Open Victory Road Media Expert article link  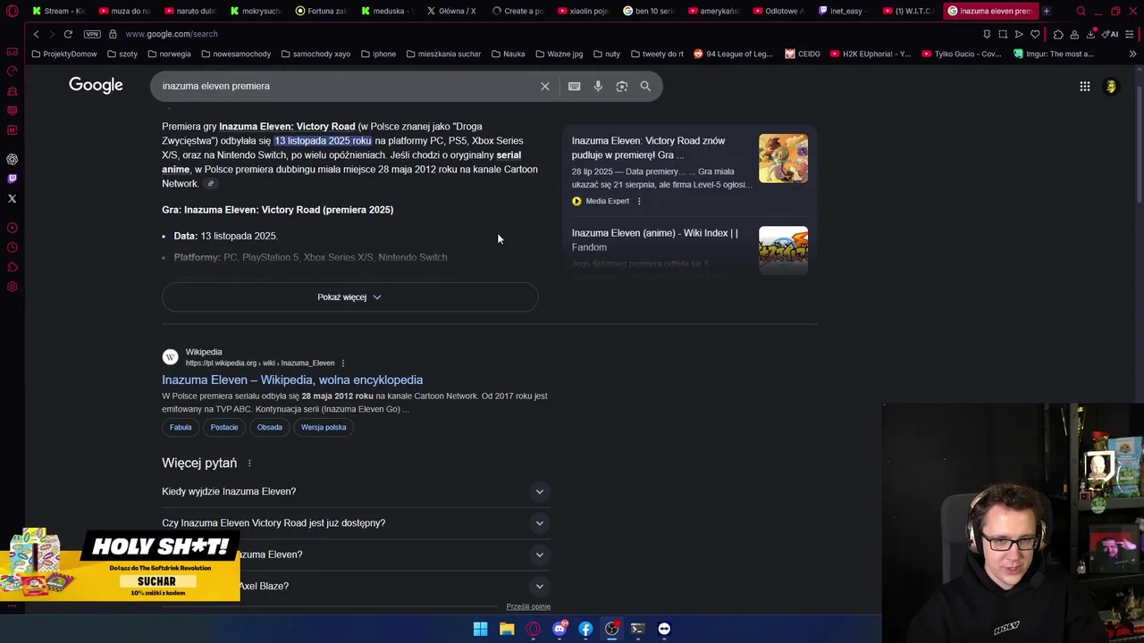tap(649, 147)
